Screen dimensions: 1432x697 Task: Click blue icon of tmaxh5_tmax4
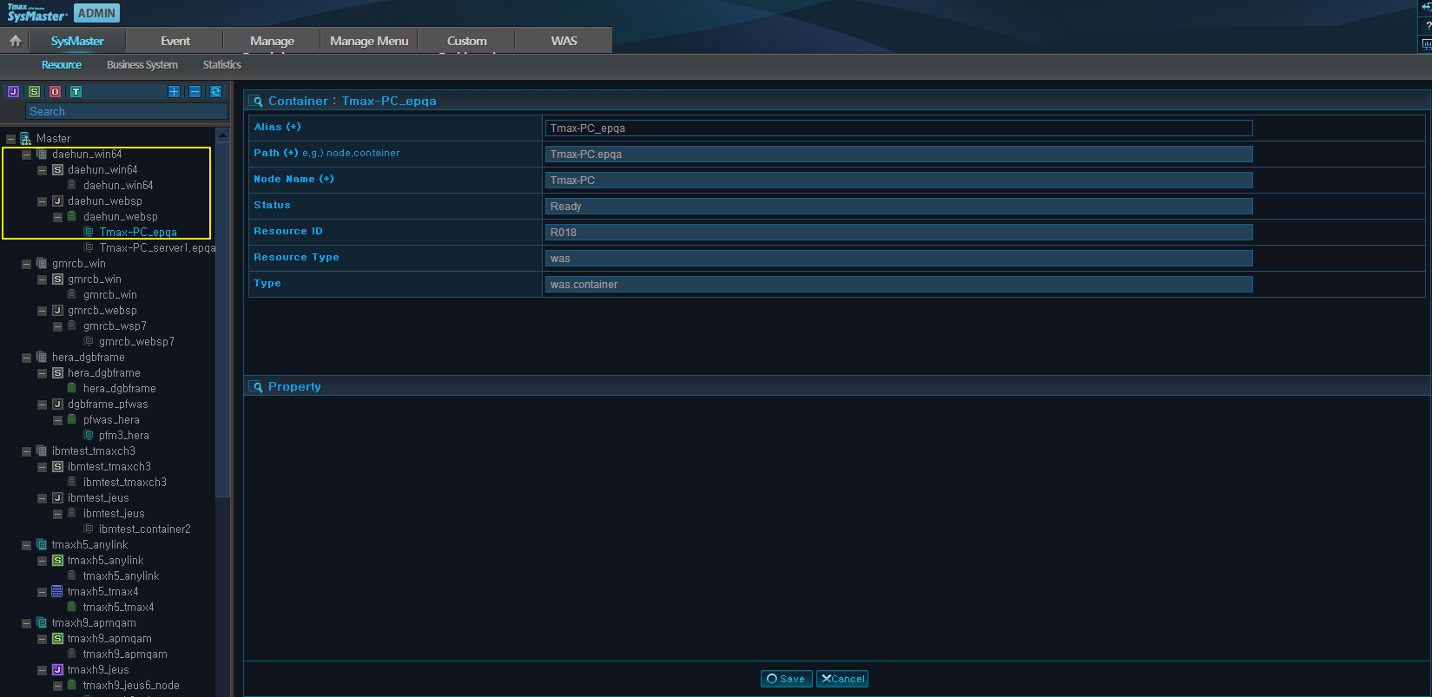pos(57,591)
